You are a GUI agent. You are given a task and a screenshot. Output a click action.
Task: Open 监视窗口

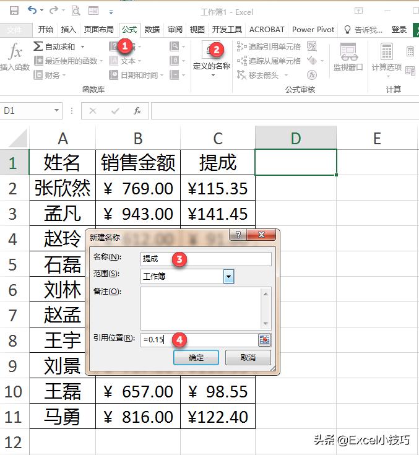tap(348, 57)
